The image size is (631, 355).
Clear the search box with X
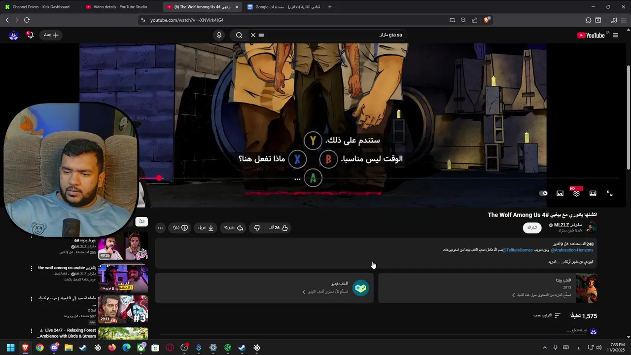[253, 35]
